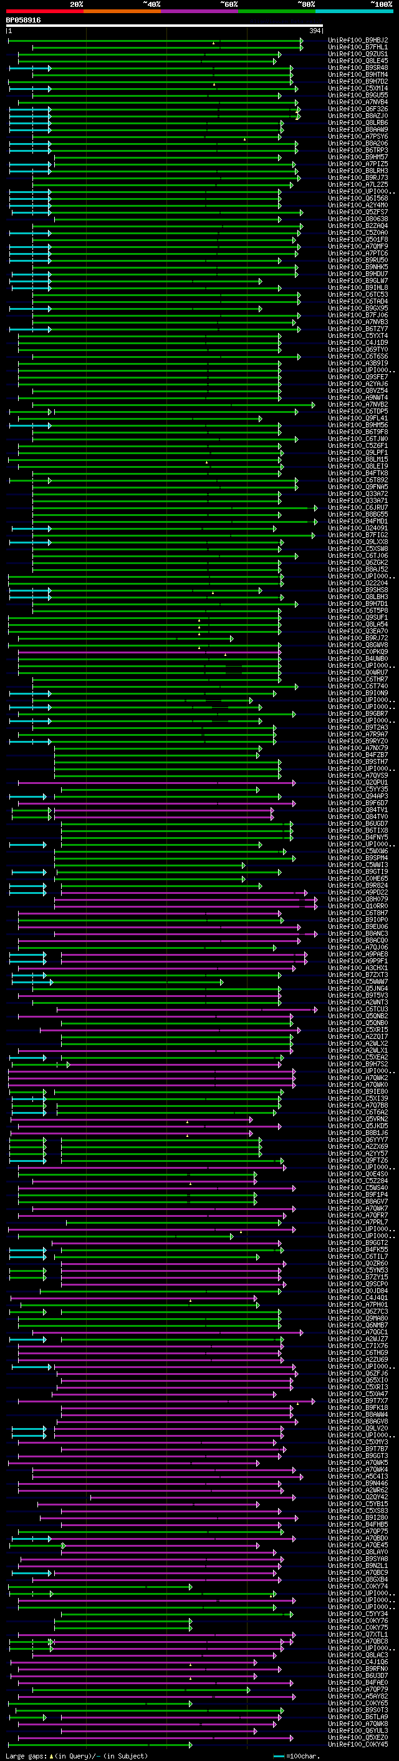This screenshot has width=399, height=1761.
Task: Select the UniRef100_B8LM15 row label
Action: tap(358, 460)
